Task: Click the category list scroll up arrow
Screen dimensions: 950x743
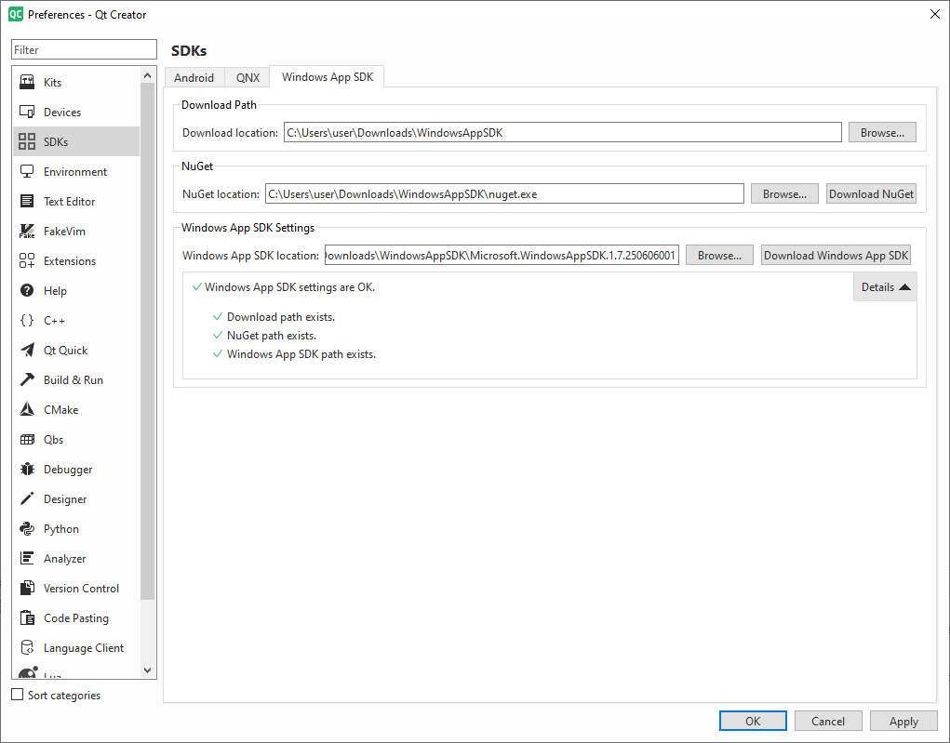Action: click(147, 75)
